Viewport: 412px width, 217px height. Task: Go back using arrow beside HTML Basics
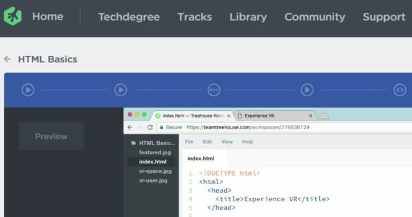[x=8, y=59]
